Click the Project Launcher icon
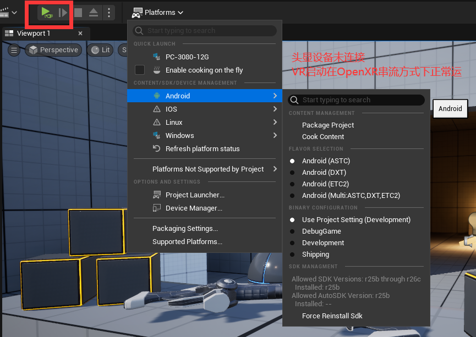 tap(157, 195)
